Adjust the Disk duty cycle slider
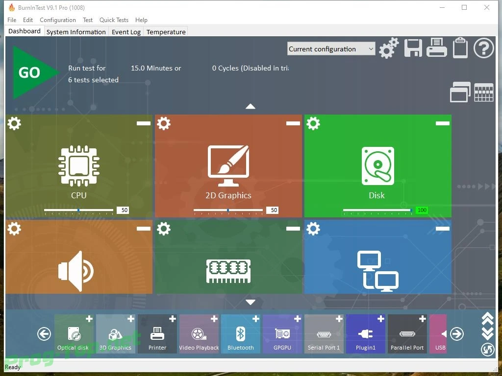This screenshot has height=376, width=502. click(x=378, y=211)
